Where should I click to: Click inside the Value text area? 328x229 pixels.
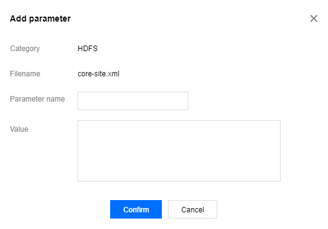coord(179,151)
